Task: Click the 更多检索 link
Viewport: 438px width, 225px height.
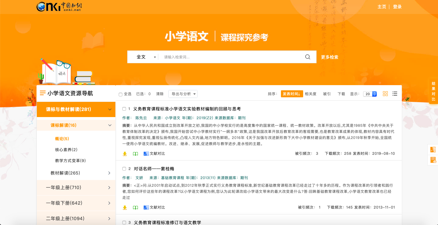Action: tap(330, 57)
